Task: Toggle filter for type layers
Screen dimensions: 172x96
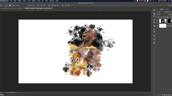Action: [x=170, y=12]
